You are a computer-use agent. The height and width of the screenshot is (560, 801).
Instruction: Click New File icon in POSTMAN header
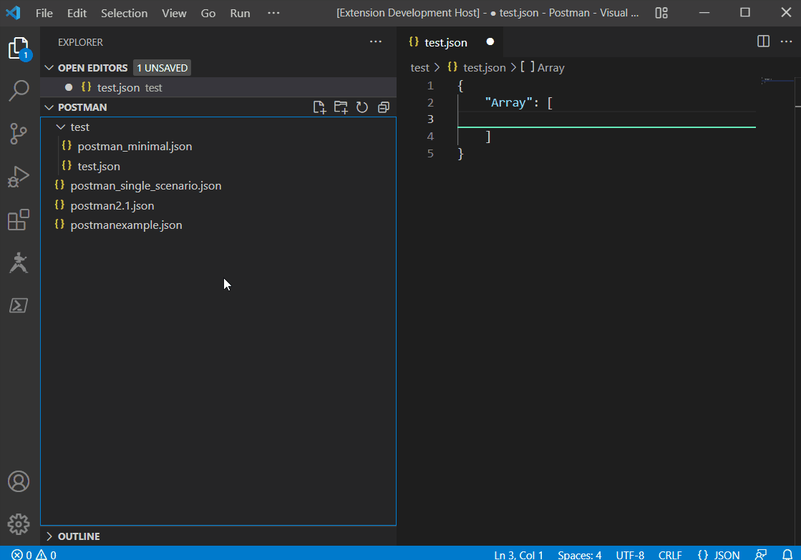click(319, 107)
